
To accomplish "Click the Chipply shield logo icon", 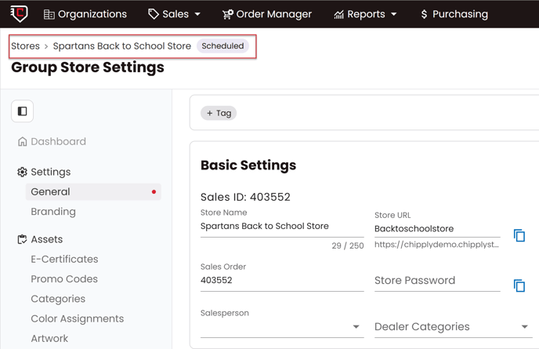I will [x=18, y=13].
